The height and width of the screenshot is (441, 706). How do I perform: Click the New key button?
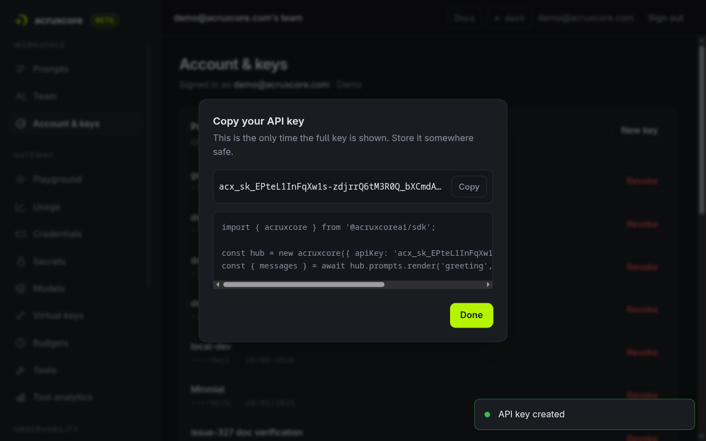pyautogui.click(x=639, y=130)
